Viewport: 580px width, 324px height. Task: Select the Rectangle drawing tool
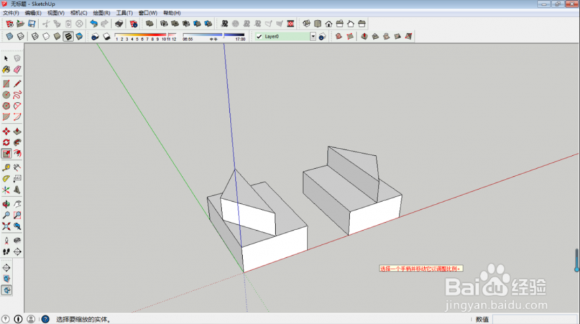6,84
